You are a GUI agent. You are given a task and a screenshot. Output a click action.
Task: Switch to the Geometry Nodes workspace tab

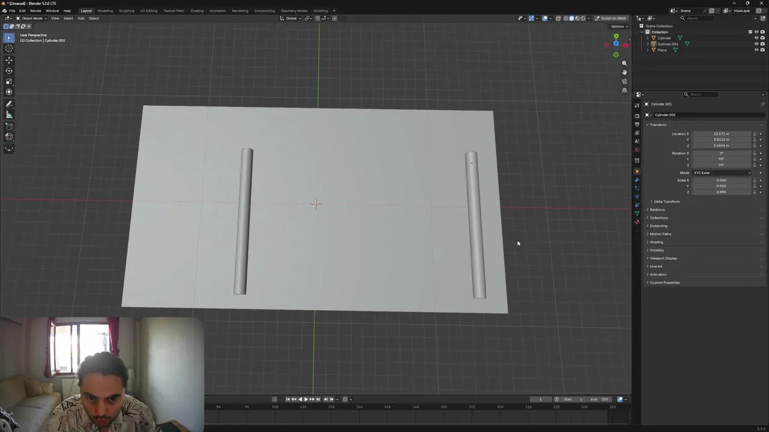(294, 11)
